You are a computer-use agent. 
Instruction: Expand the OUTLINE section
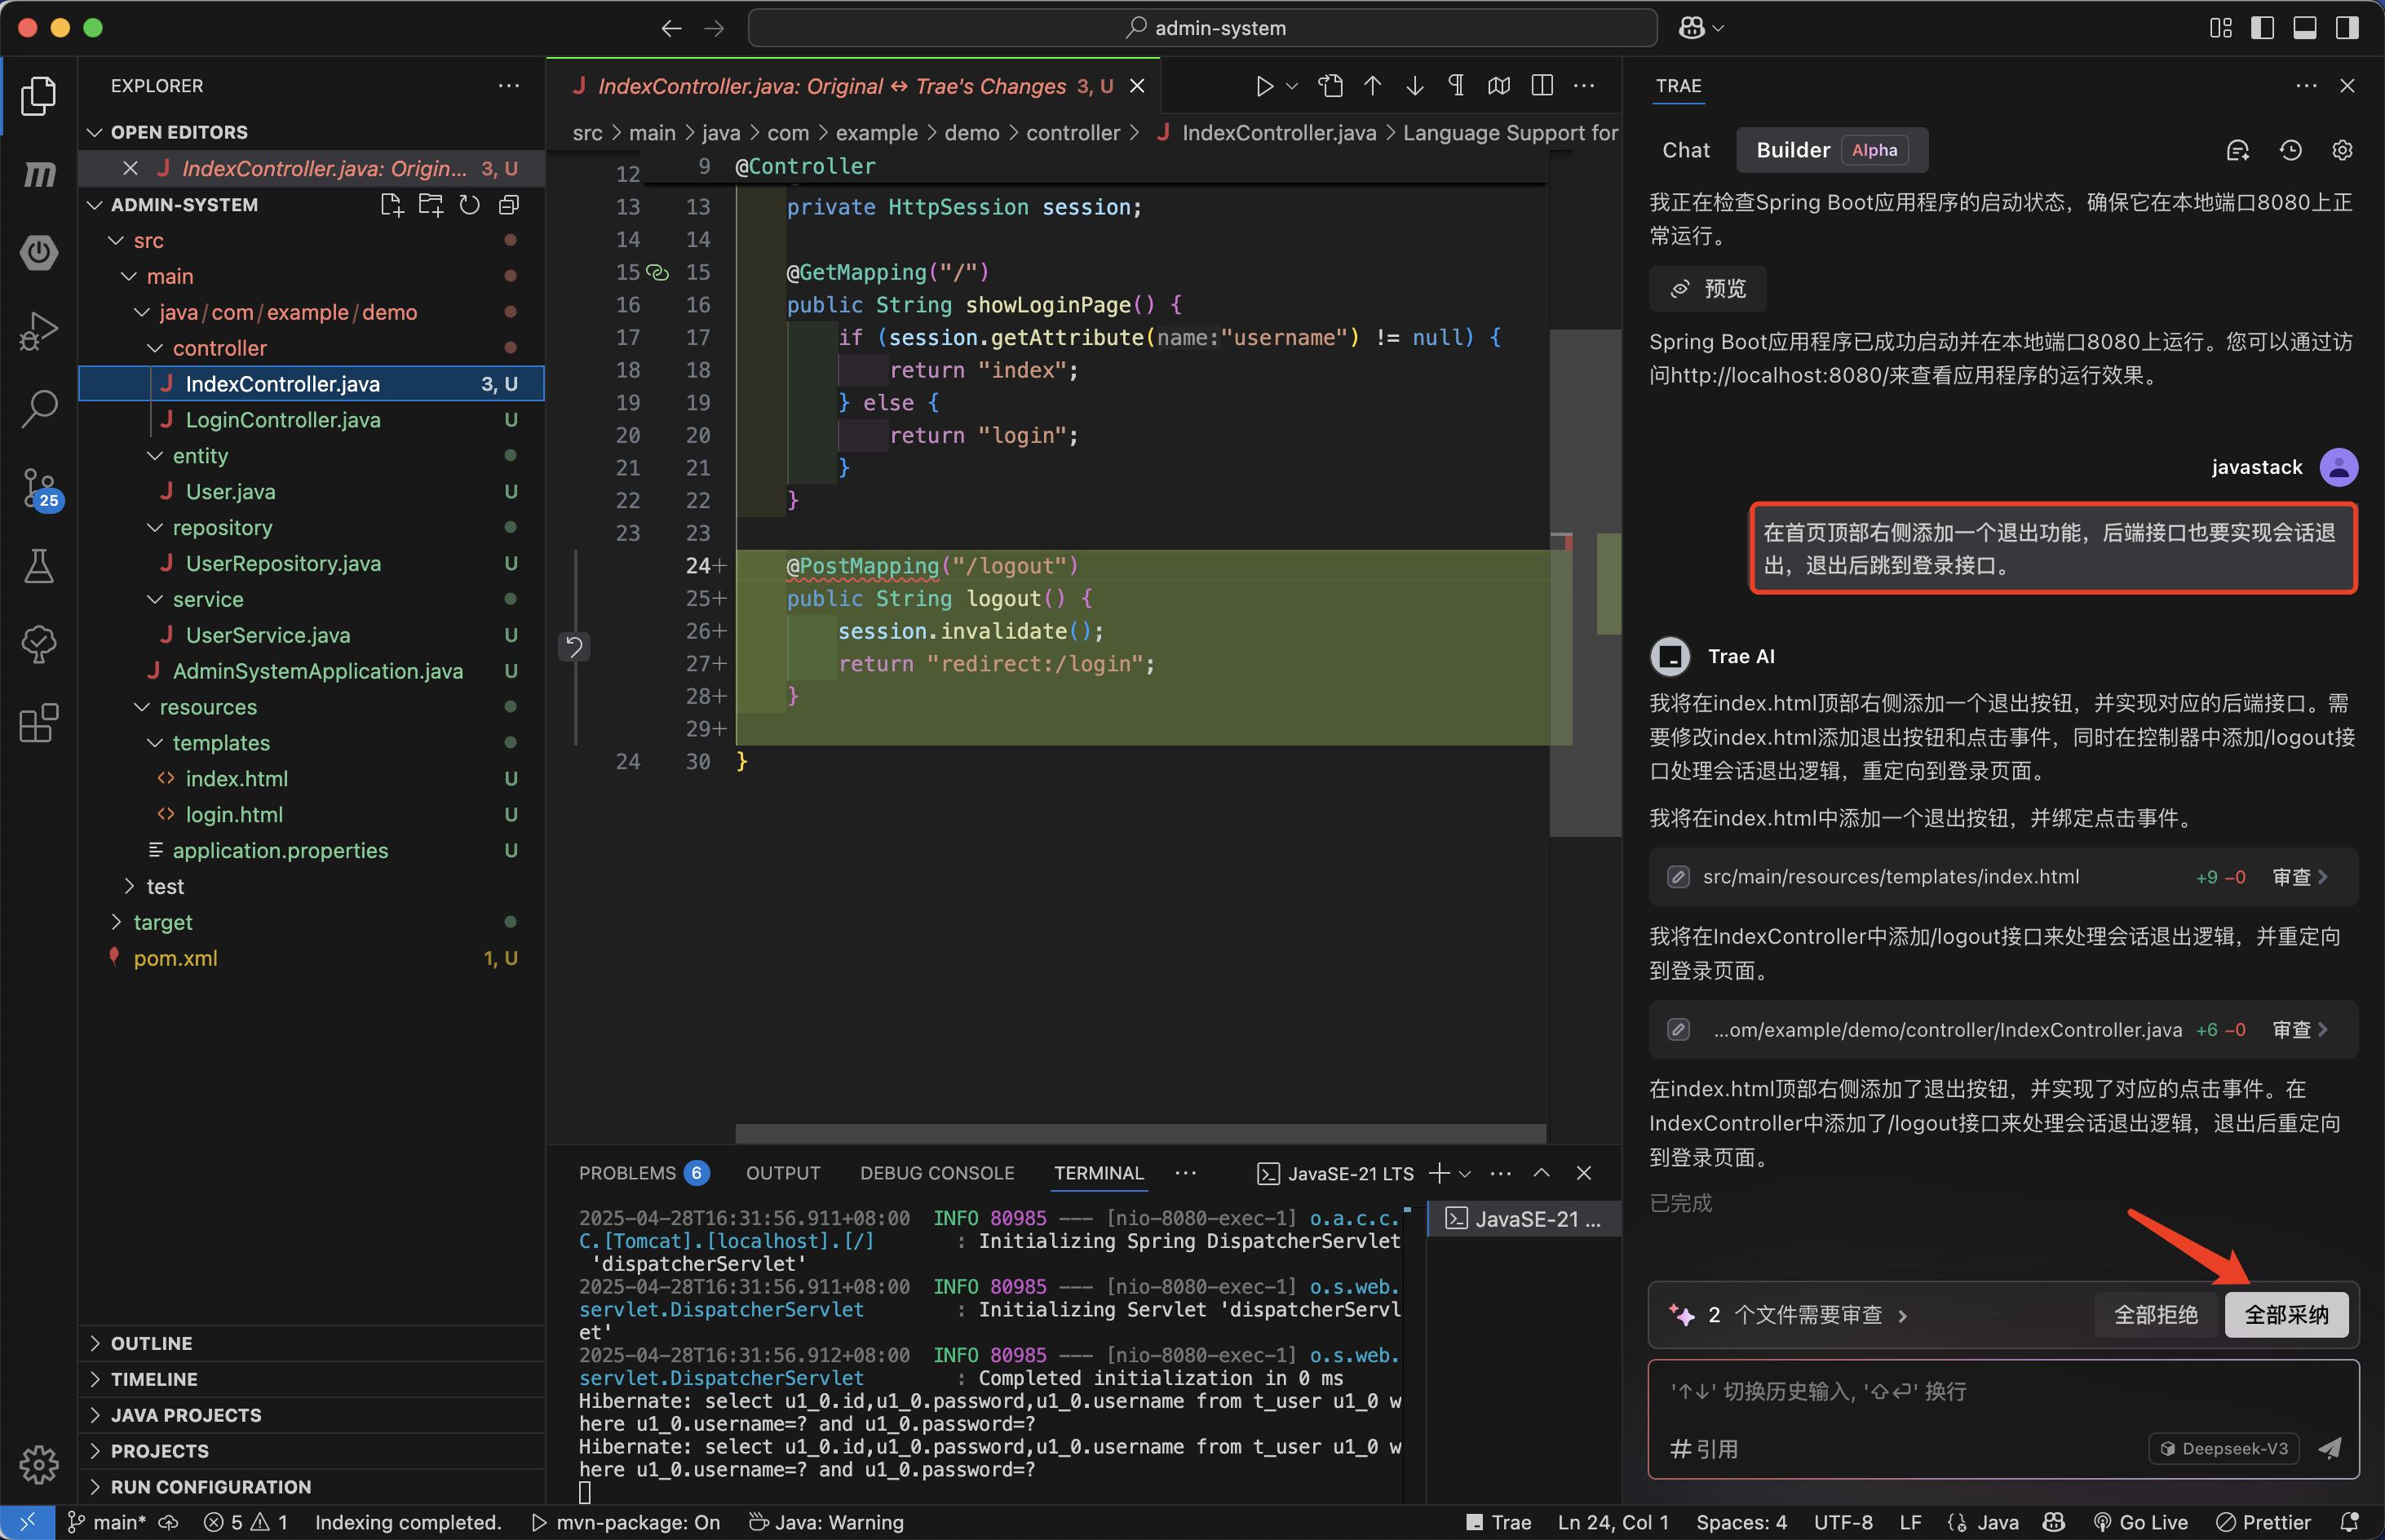pos(151,1343)
